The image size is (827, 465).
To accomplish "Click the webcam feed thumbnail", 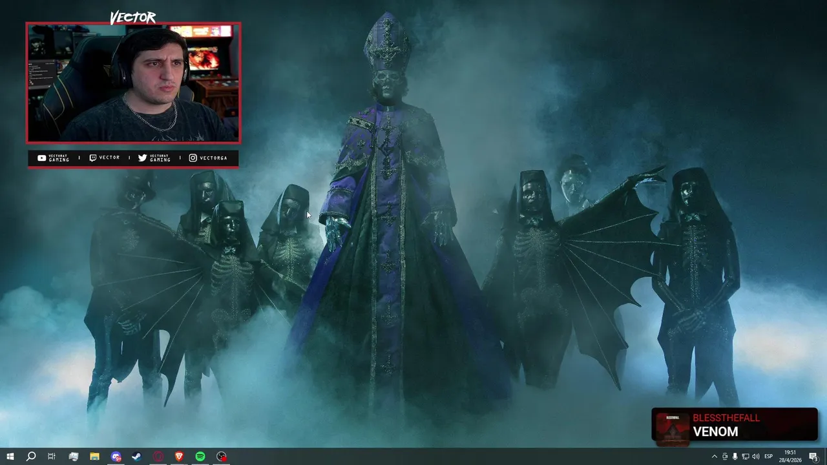I will coord(133,83).
